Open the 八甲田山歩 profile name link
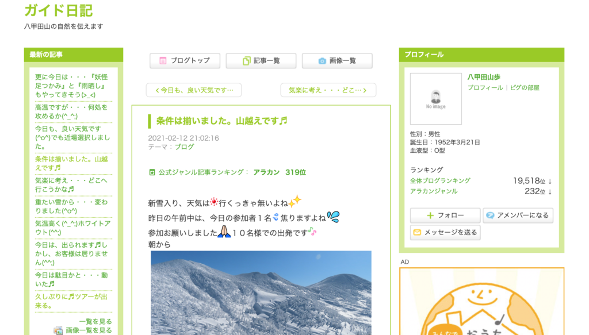The image size is (589, 335). coord(484,77)
